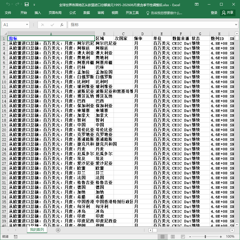Screen dimensions: 240x240
Task: Expand the formula bar chevron
Action: 236,25
